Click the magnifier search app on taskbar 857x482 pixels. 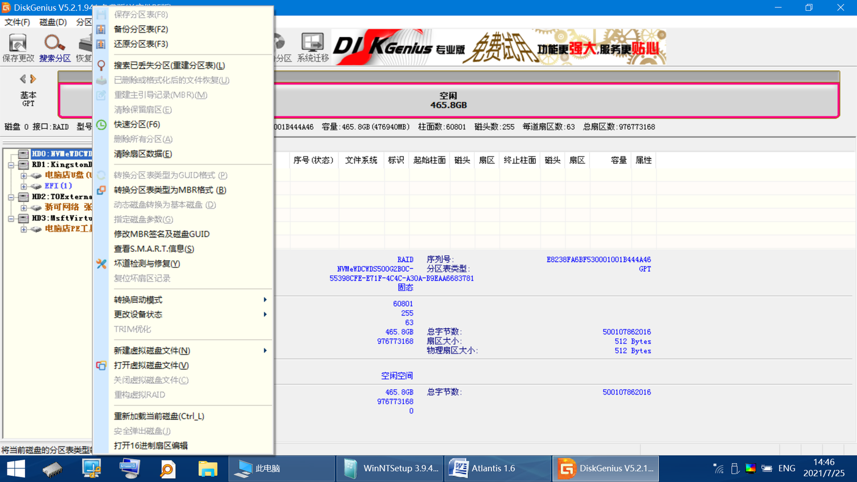pyautogui.click(x=168, y=468)
